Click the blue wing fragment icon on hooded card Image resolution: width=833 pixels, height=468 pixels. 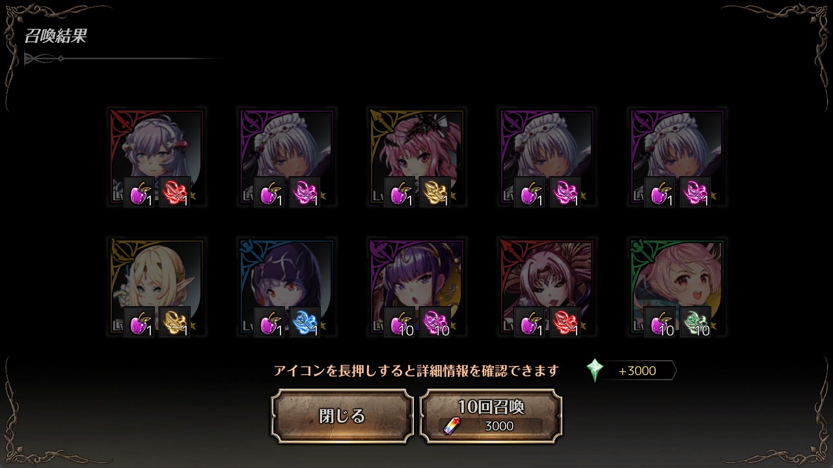pos(305,322)
